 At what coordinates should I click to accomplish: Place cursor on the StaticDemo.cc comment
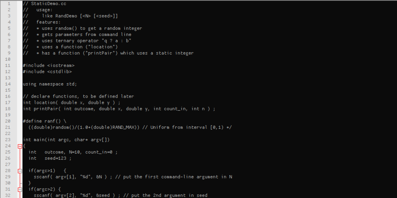click(x=43, y=4)
